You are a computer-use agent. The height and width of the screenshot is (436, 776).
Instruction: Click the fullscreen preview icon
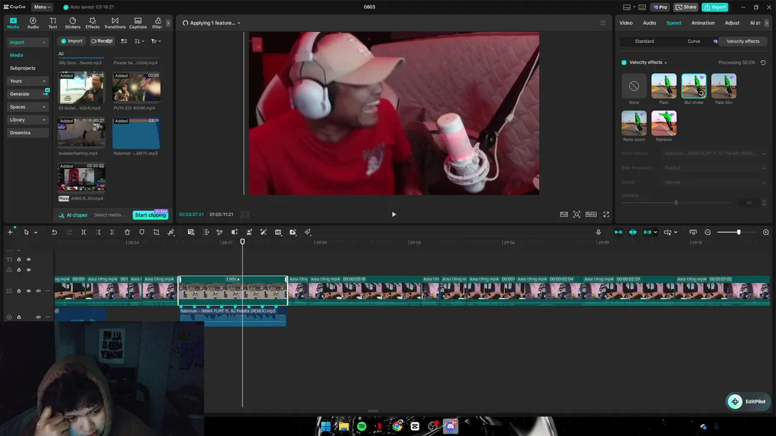pos(606,214)
